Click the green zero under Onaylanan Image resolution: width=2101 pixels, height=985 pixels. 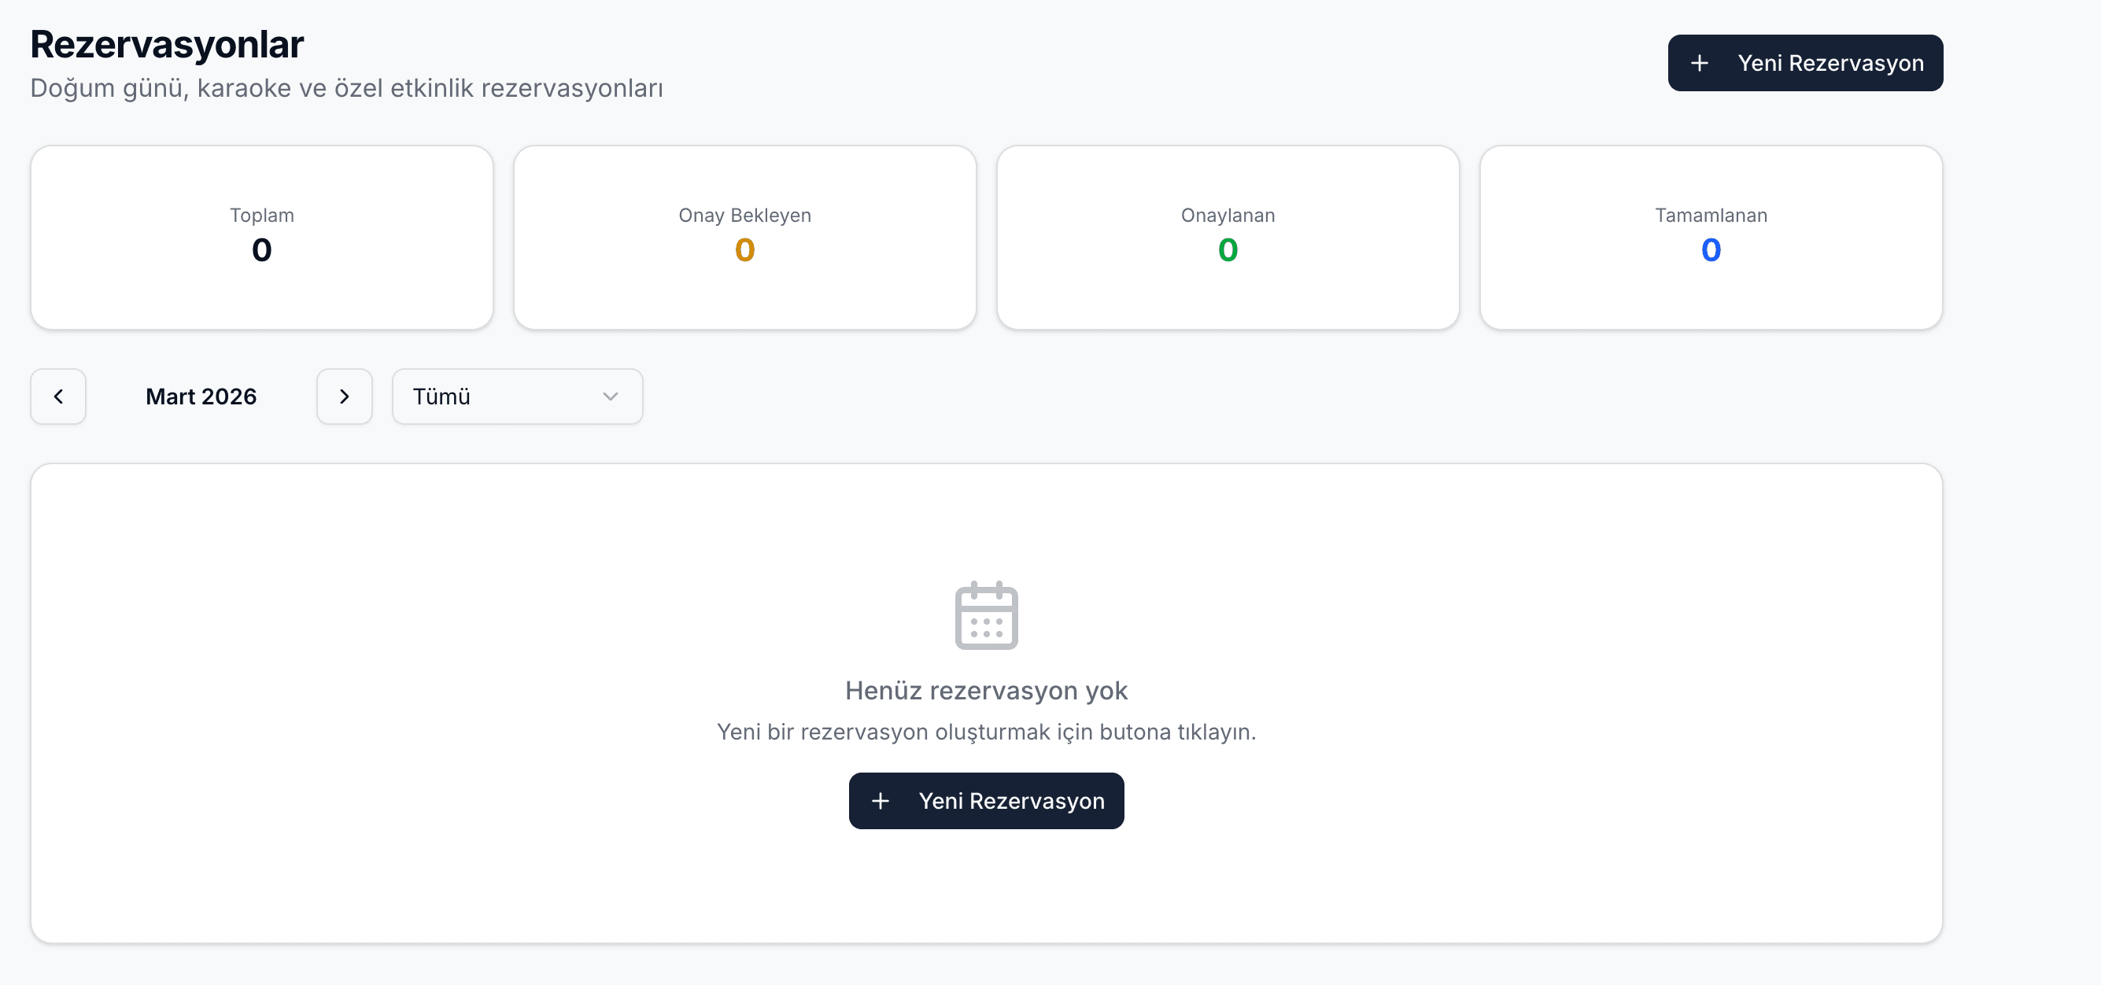coord(1228,249)
